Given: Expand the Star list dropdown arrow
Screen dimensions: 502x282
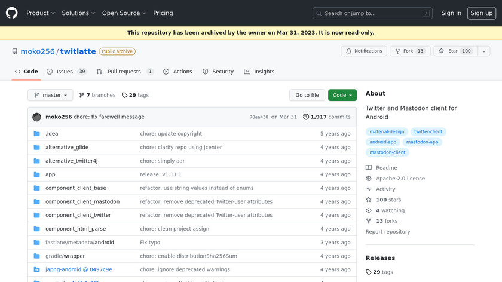Looking at the screenshot, I should tap(483, 51).
